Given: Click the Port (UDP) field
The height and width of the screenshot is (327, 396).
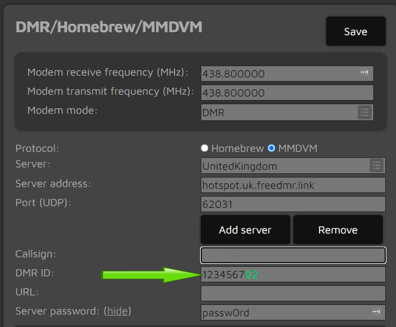Looking at the screenshot, I should (x=293, y=204).
